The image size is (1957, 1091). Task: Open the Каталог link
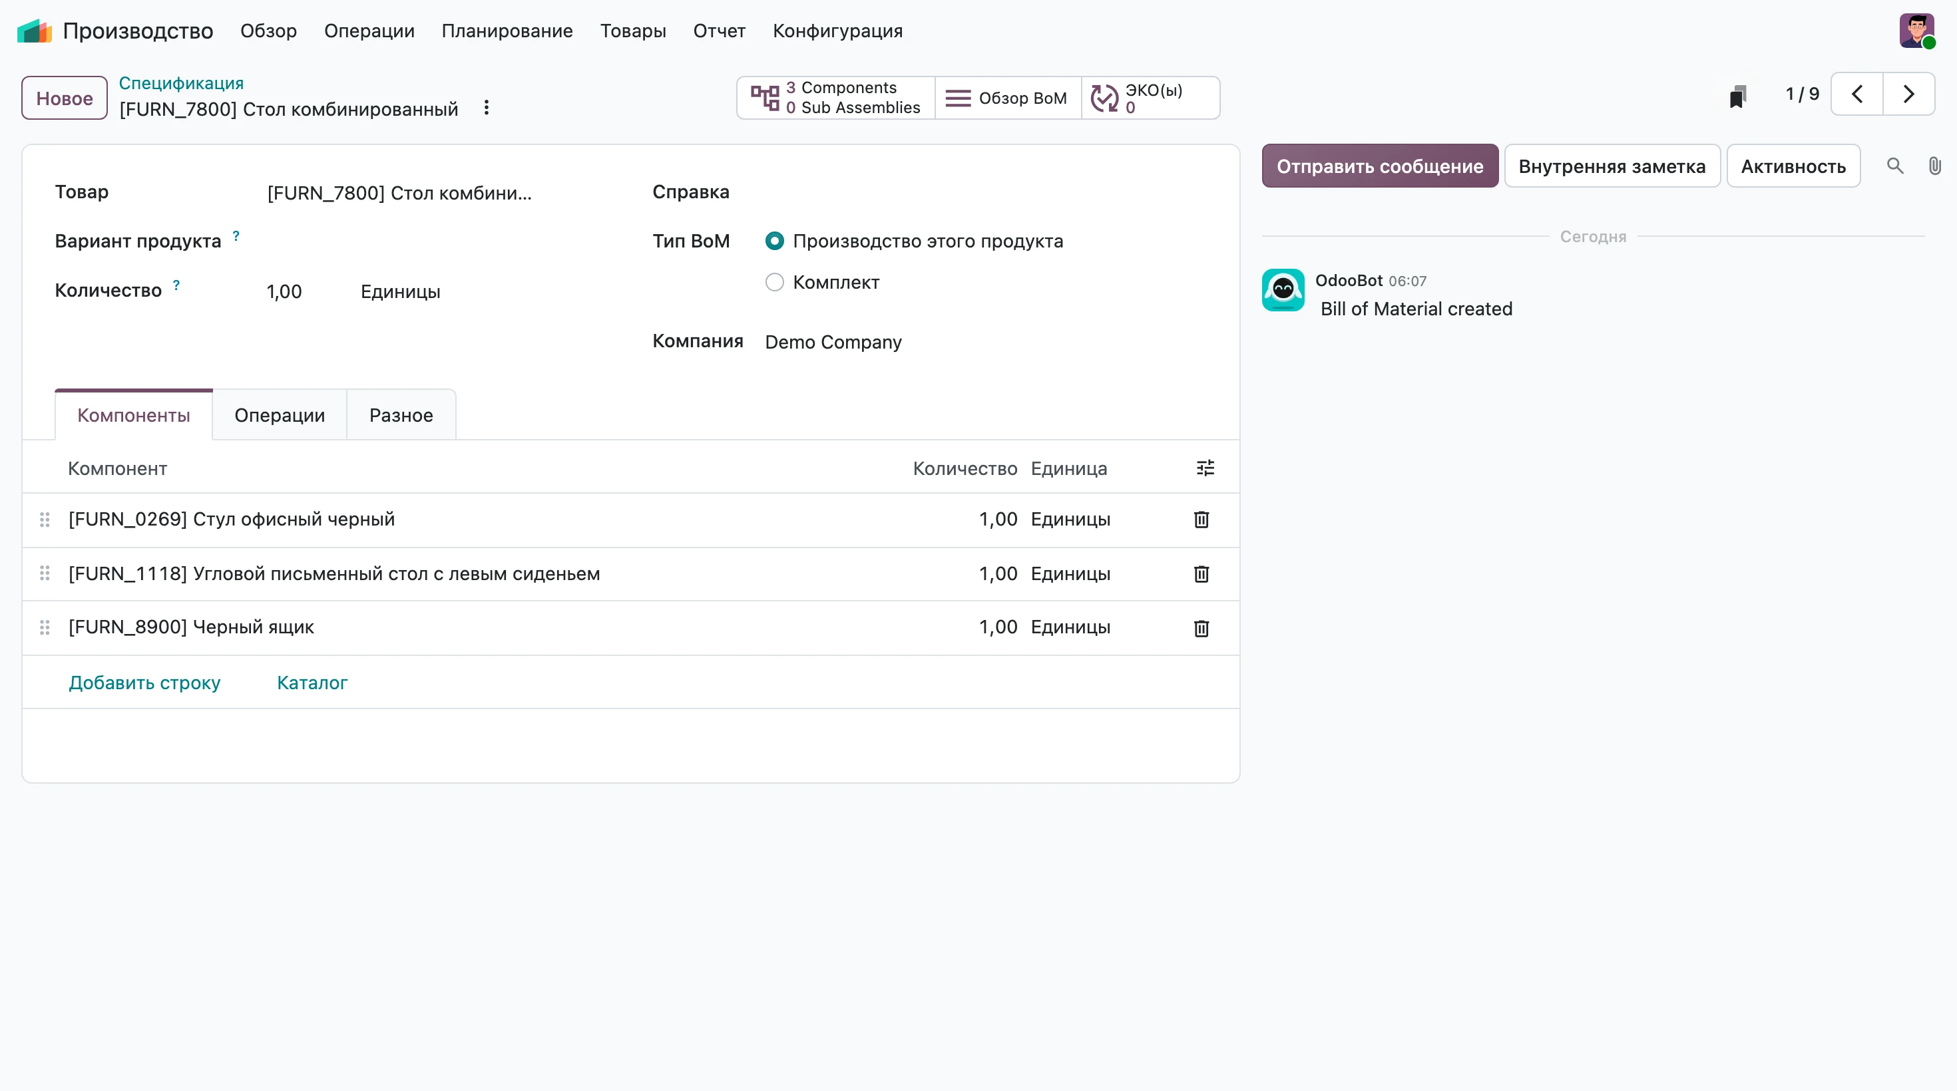pyautogui.click(x=312, y=683)
